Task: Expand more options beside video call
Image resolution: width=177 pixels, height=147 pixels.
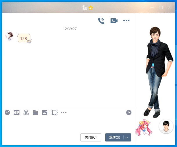Action: (x=126, y=21)
